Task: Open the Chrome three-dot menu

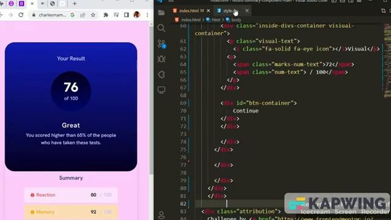Action: point(147,15)
